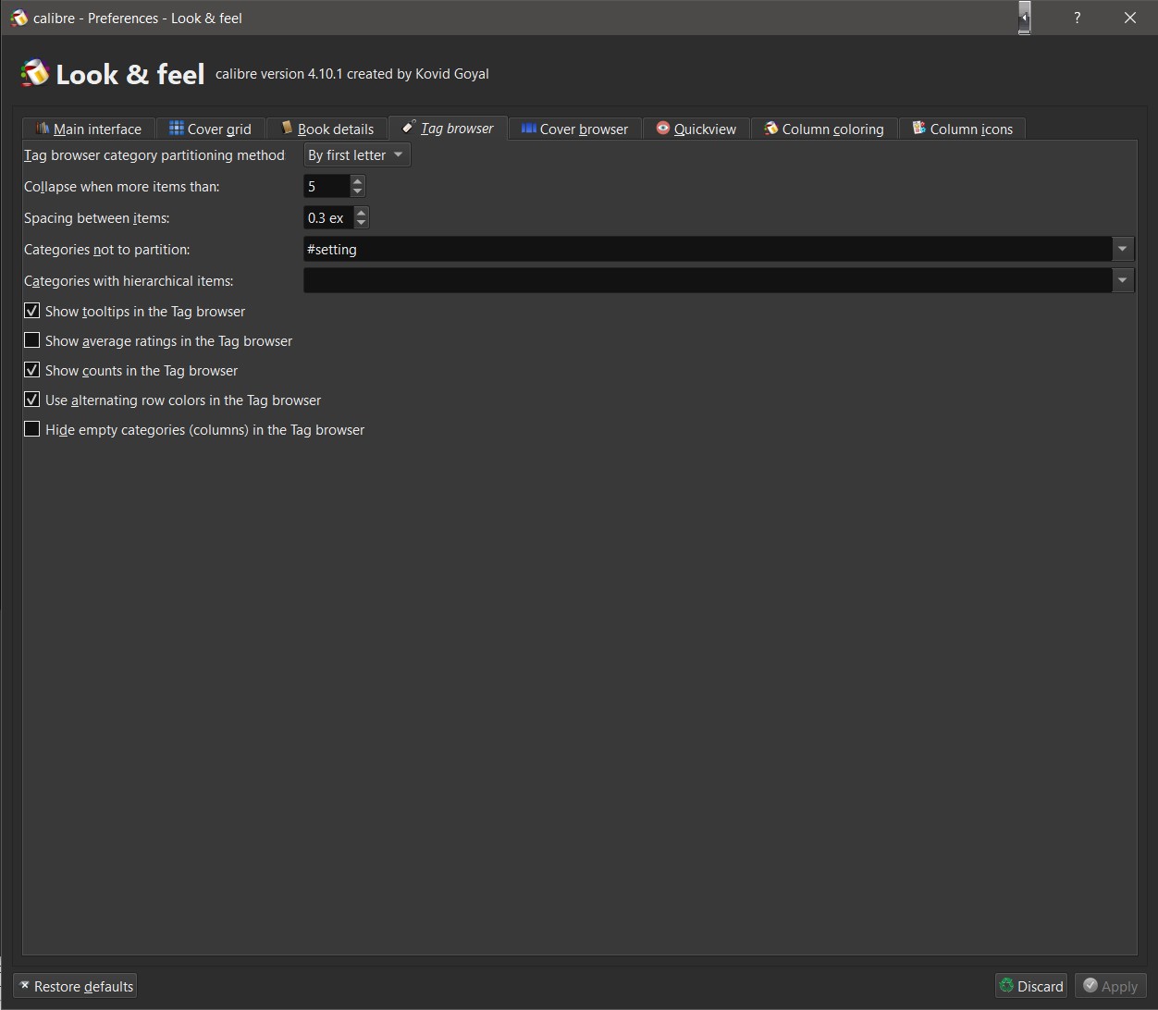Click the Cover grid tab grid icon

(177, 129)
